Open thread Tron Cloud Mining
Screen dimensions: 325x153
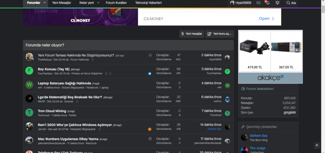[52, 111]
